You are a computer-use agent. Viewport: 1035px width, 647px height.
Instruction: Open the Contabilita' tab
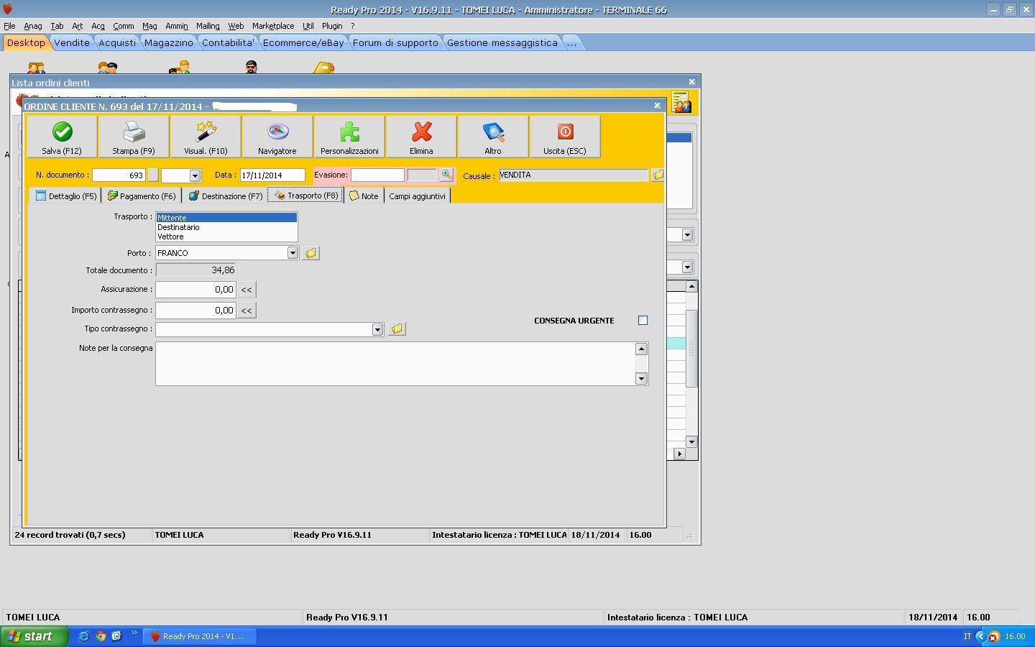tap(228, 42)
